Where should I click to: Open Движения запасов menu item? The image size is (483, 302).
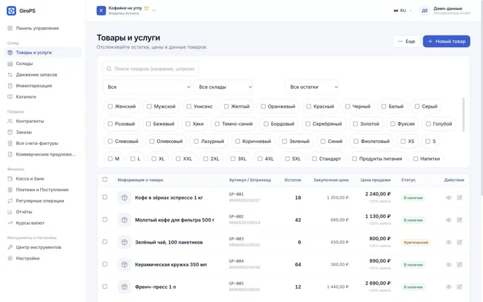tap(43, 75)
